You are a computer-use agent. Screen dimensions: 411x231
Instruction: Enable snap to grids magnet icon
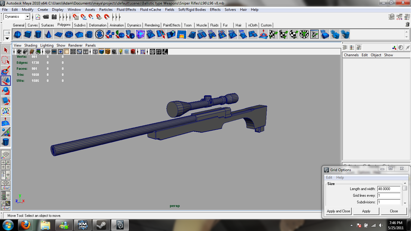tap(76, 17)
